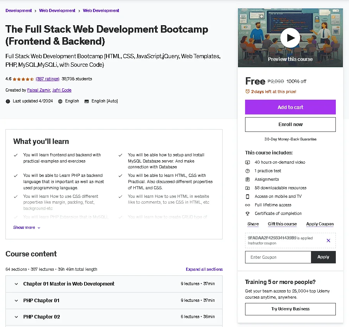Screen dimensions: 349x327
Task: Click the infinity lifetime access icon
Action: (247, 205)
